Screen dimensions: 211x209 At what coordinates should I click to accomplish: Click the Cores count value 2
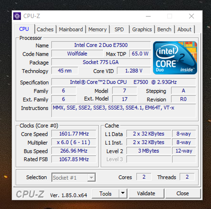(144, 177)
